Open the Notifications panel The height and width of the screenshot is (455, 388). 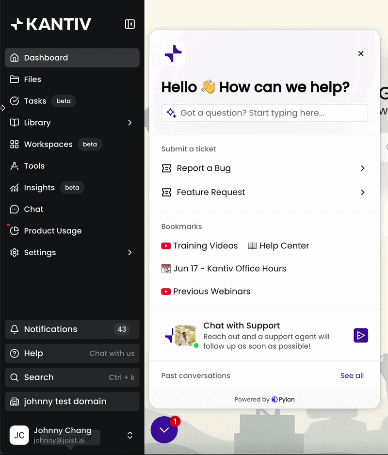72,329
